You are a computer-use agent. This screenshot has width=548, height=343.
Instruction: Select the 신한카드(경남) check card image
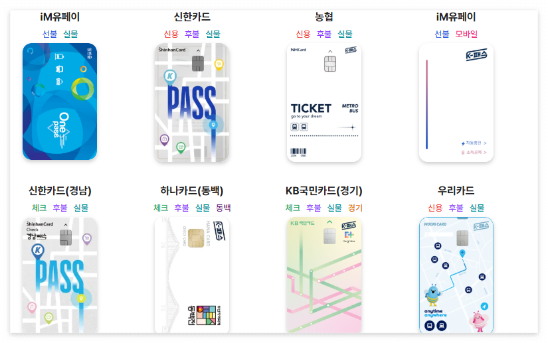[x=60, y=275]
